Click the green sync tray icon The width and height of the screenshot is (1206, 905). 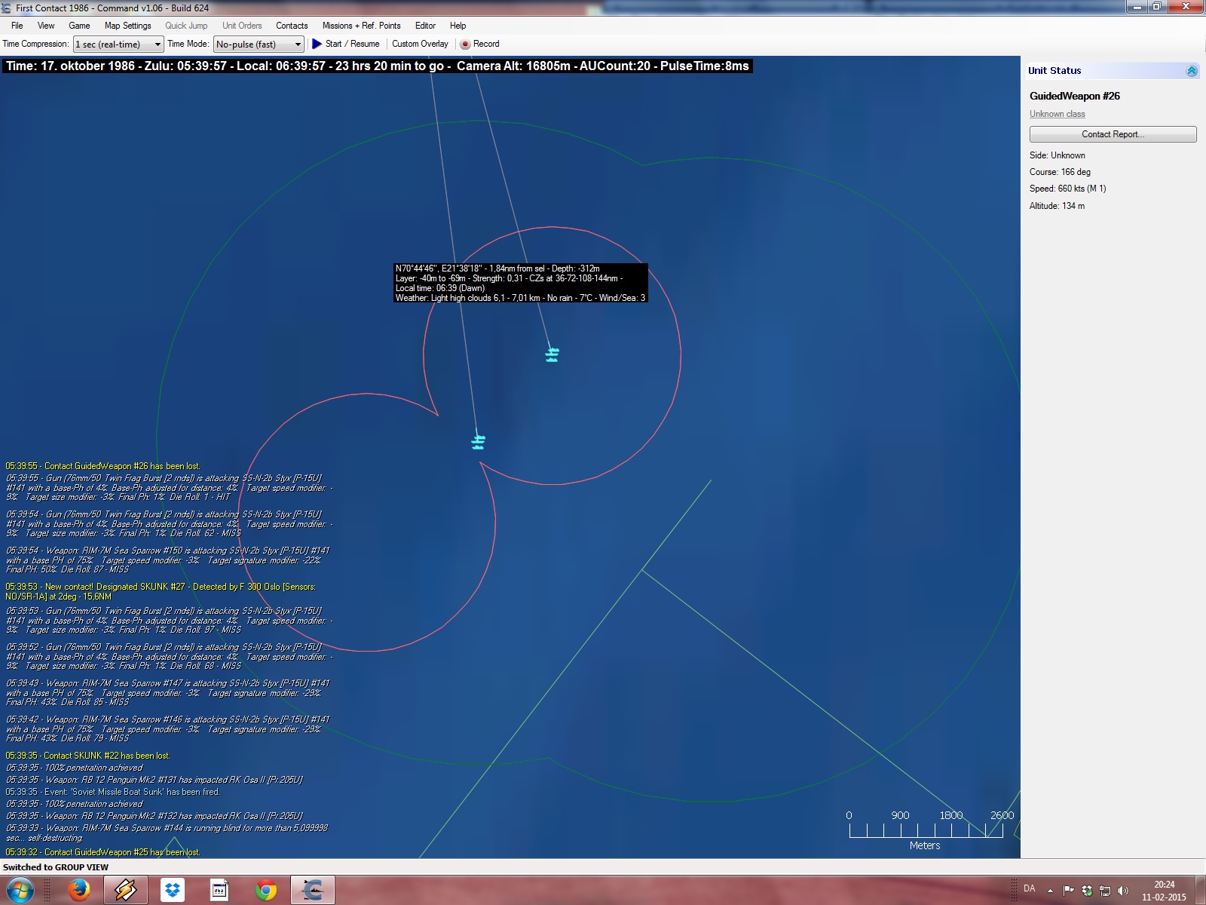coord(1086,891)
